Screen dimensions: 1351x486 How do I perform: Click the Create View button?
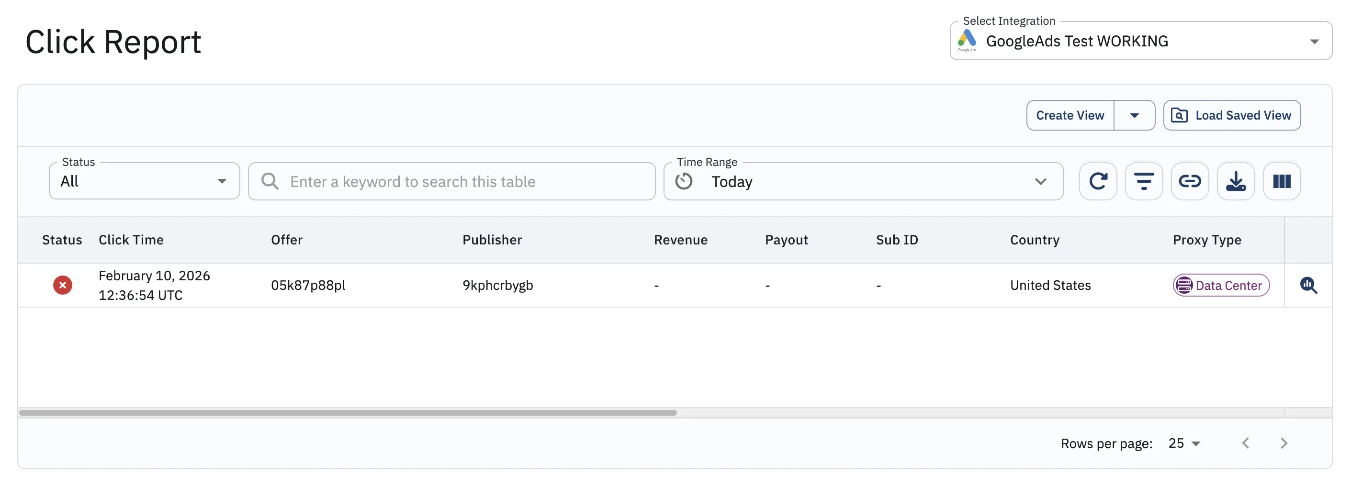tap(1070, 115)
